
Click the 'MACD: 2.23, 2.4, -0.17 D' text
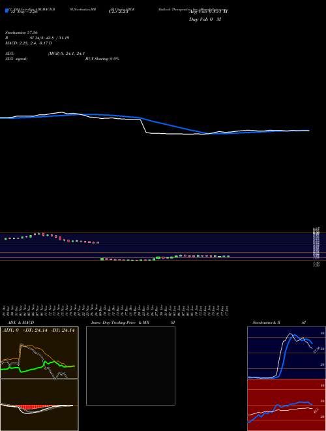point(29,43)
